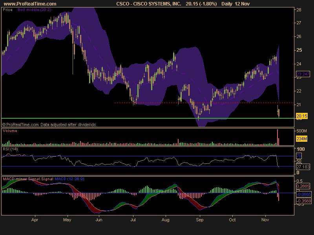314x235 pixels.
Task: Click the red dashed resistance line
Action: [x=204, y=103]
